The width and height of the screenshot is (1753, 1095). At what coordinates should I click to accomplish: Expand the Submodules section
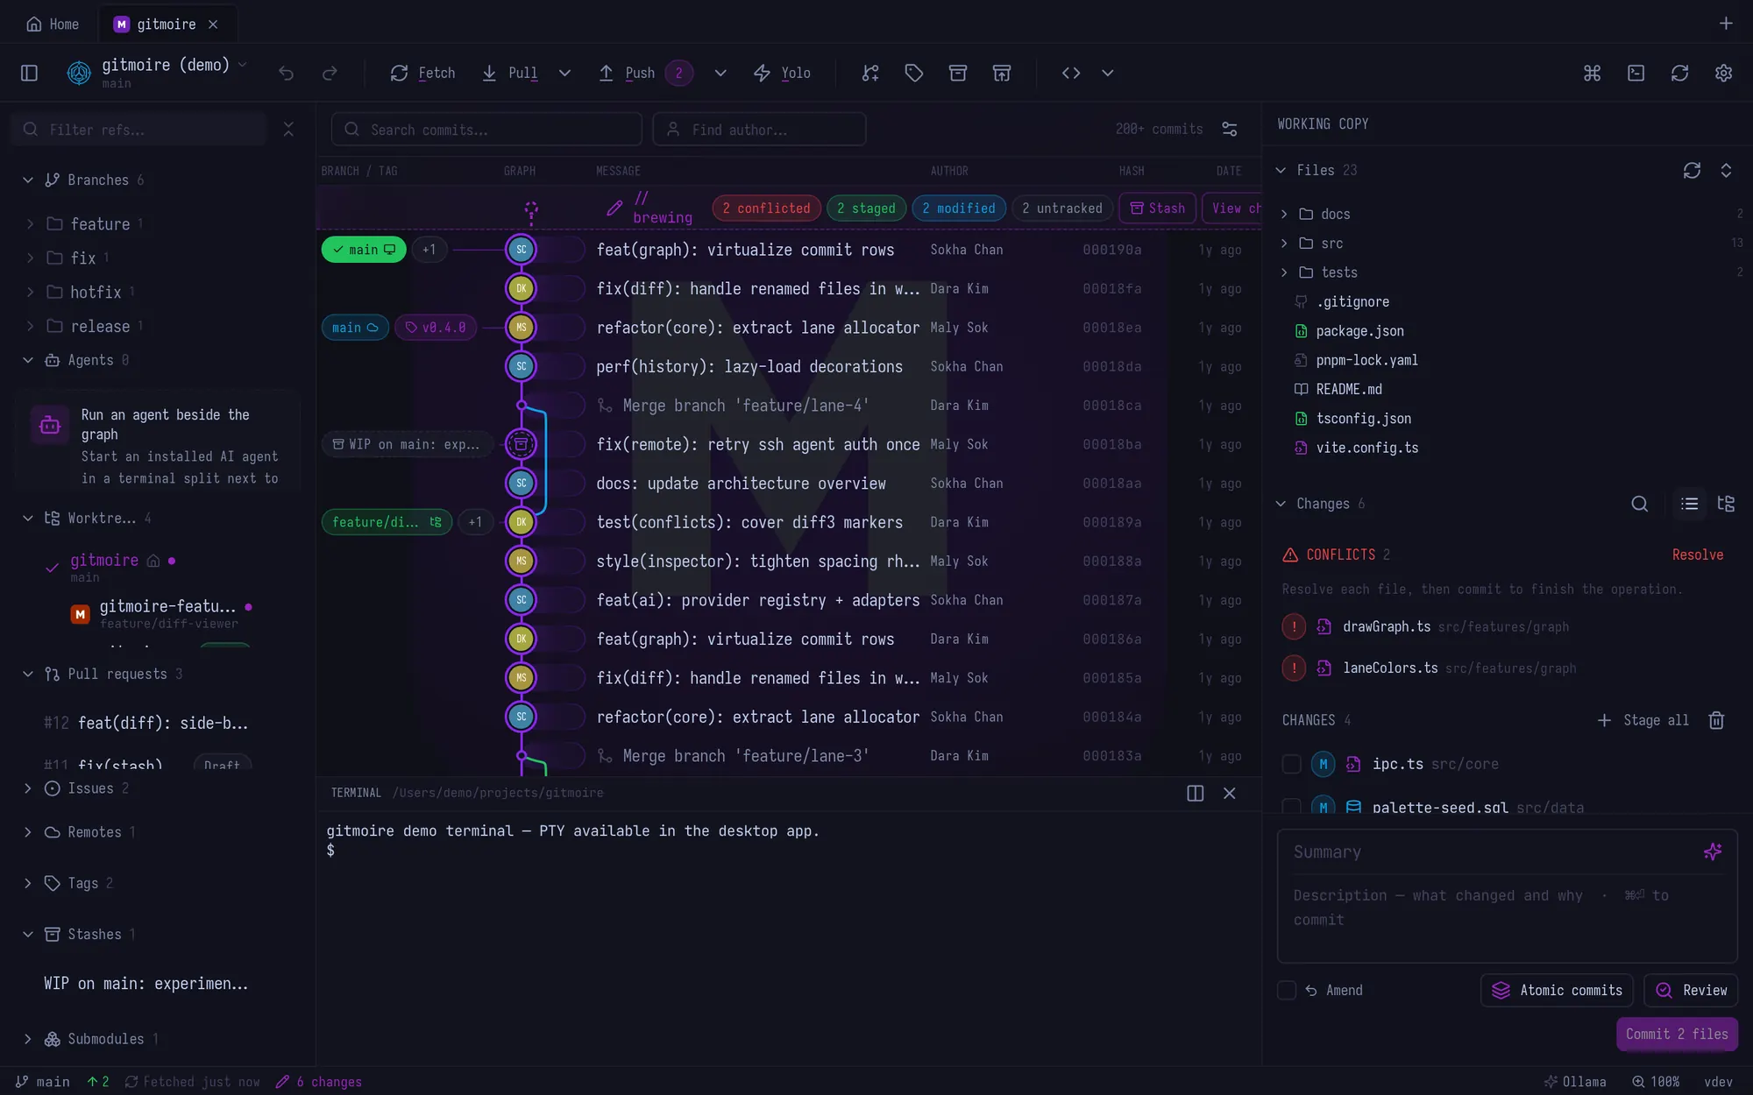(x=28, y=1039)
